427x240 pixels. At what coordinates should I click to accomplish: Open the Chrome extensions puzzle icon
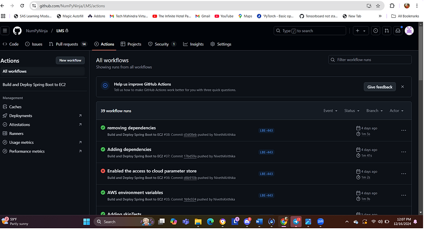click(x=392, y=6)
